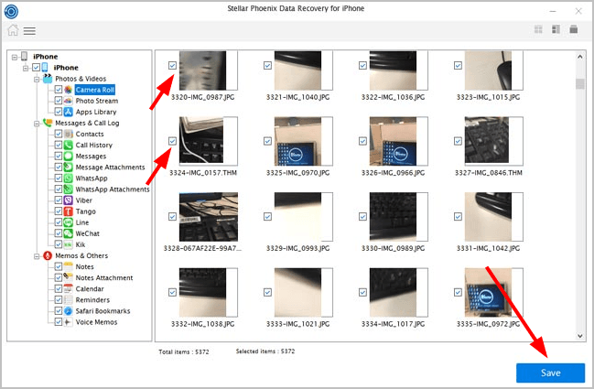The height and width of the screenshot is (389, 594).
Task: Open the Photos & Videos category
Action: point(81,79)
